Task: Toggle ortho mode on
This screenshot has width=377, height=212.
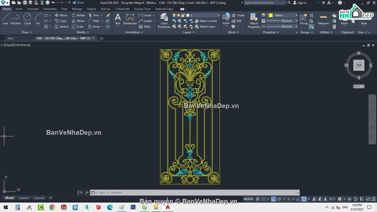Action: tap(274, 199)
